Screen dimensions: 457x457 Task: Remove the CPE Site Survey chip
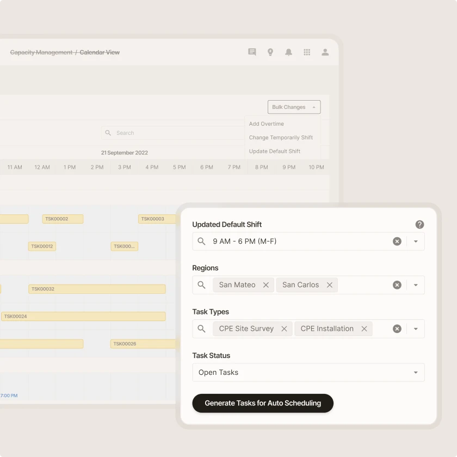click(x=284, y=329)
